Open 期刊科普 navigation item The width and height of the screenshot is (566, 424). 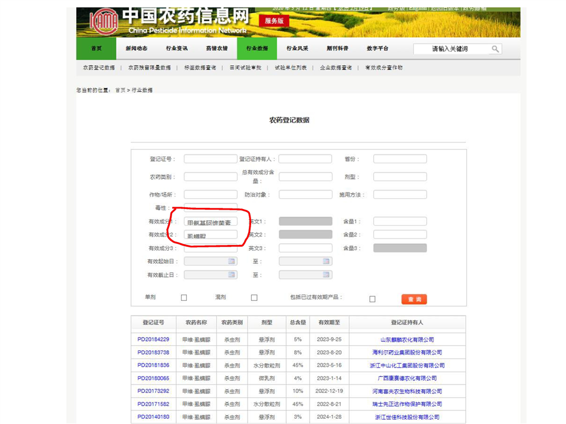pyautogui.click(x=337, y=48)
